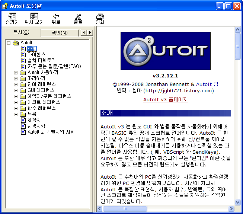Select 자주 묻는 질문/답변(FAQ) entry
The height and width of the screenshot is (214, 243).
click(x=54, y=67)
